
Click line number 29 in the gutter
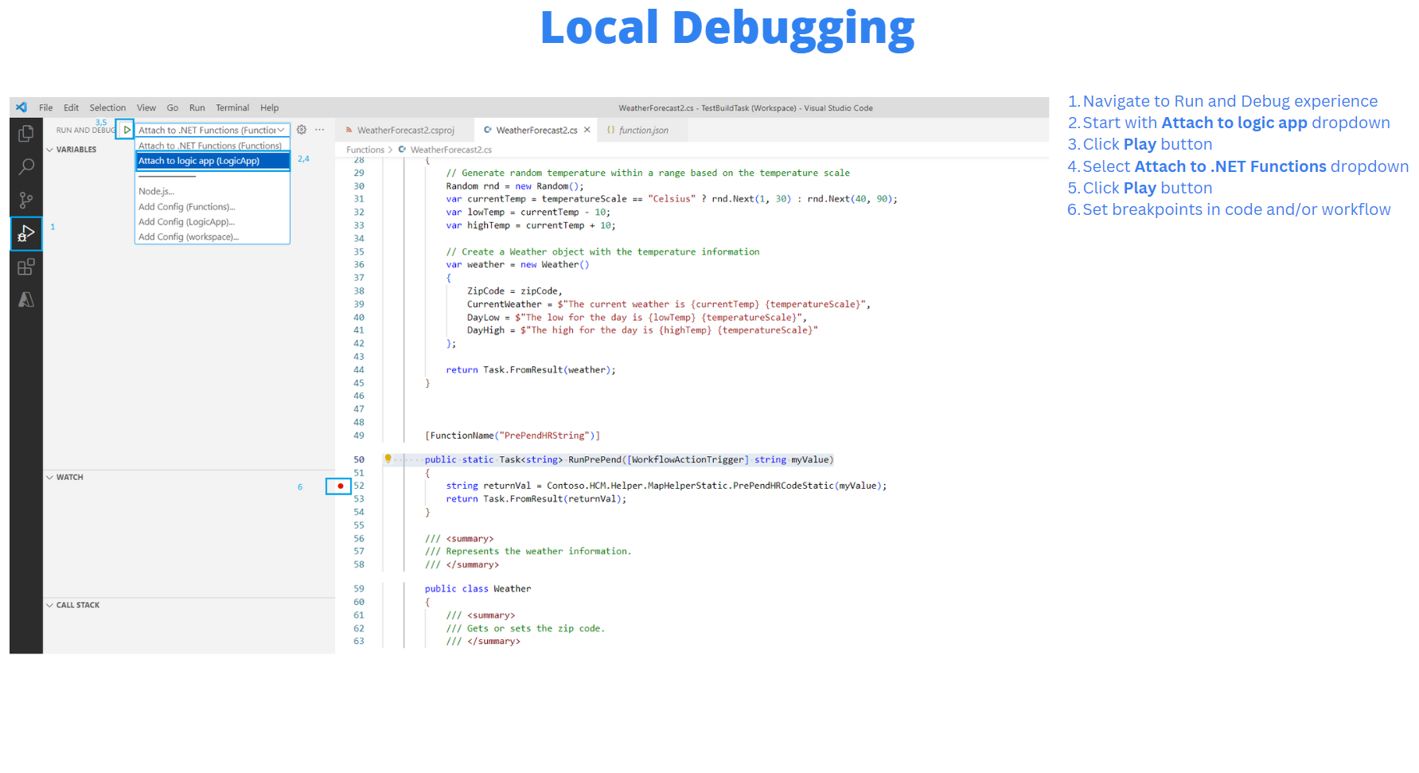point(359,173)
